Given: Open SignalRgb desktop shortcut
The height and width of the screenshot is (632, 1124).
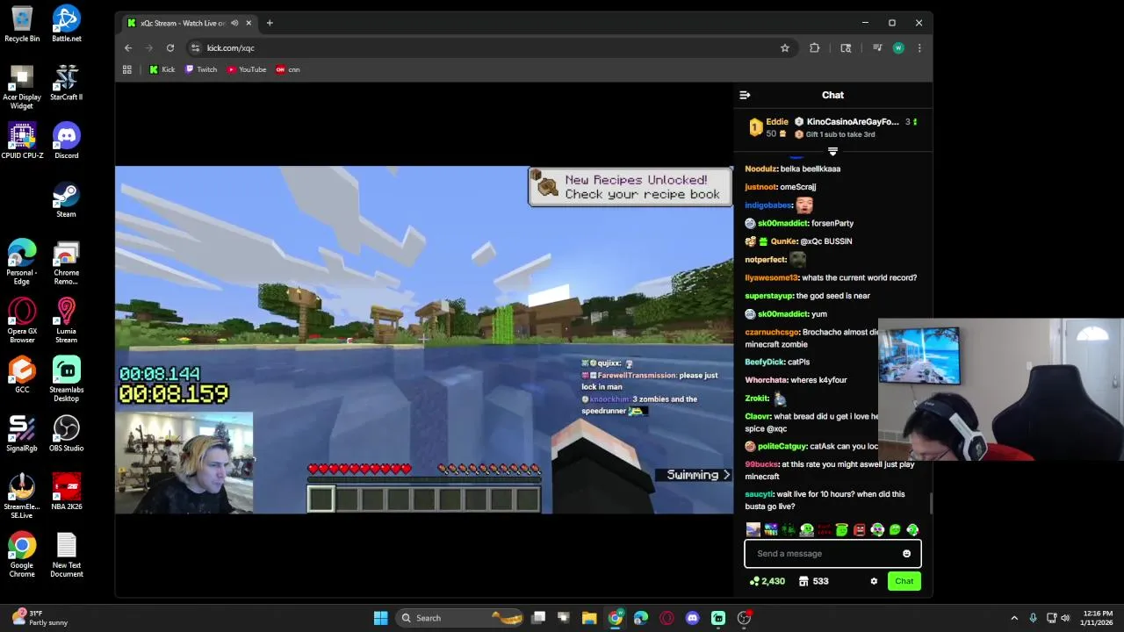Looking at the screenshot, I should coord(22,434).
